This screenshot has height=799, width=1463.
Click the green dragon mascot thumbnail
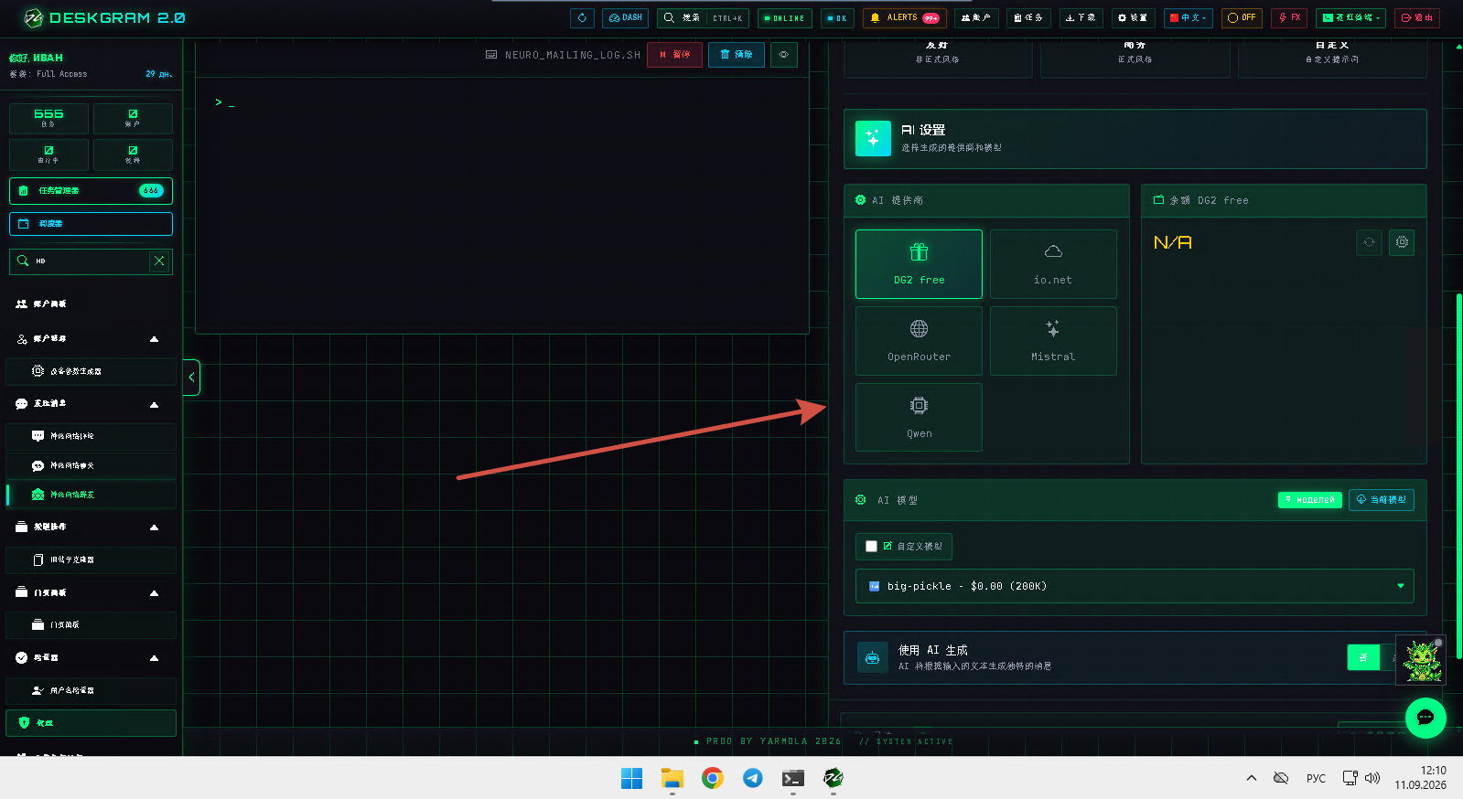(x=1421, y=660)
